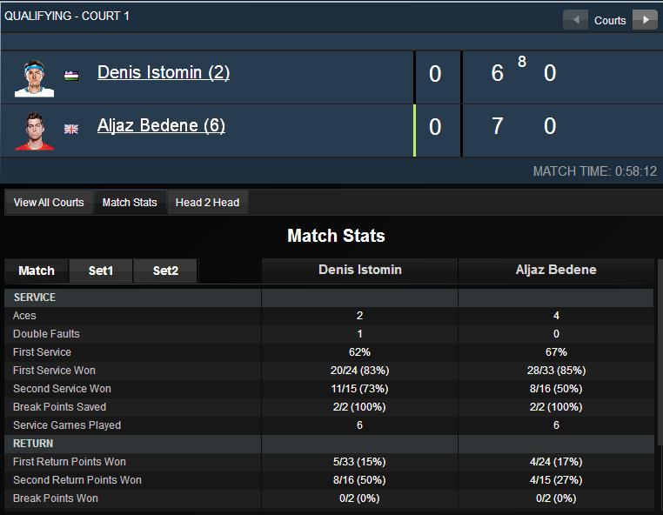The image size is (663, 515).
Task: Select the View All Courts tab
Action: (49, 203)
